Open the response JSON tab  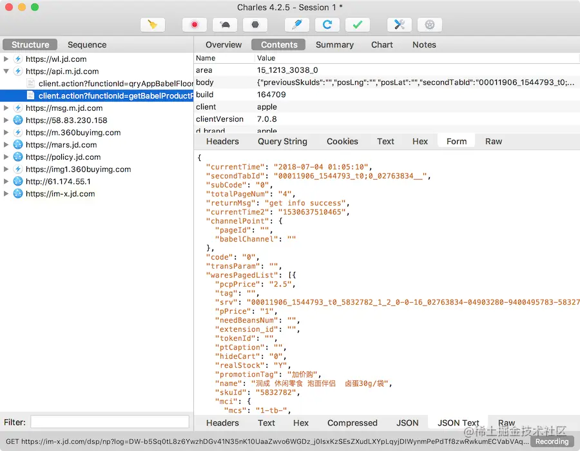click(407, 423)
